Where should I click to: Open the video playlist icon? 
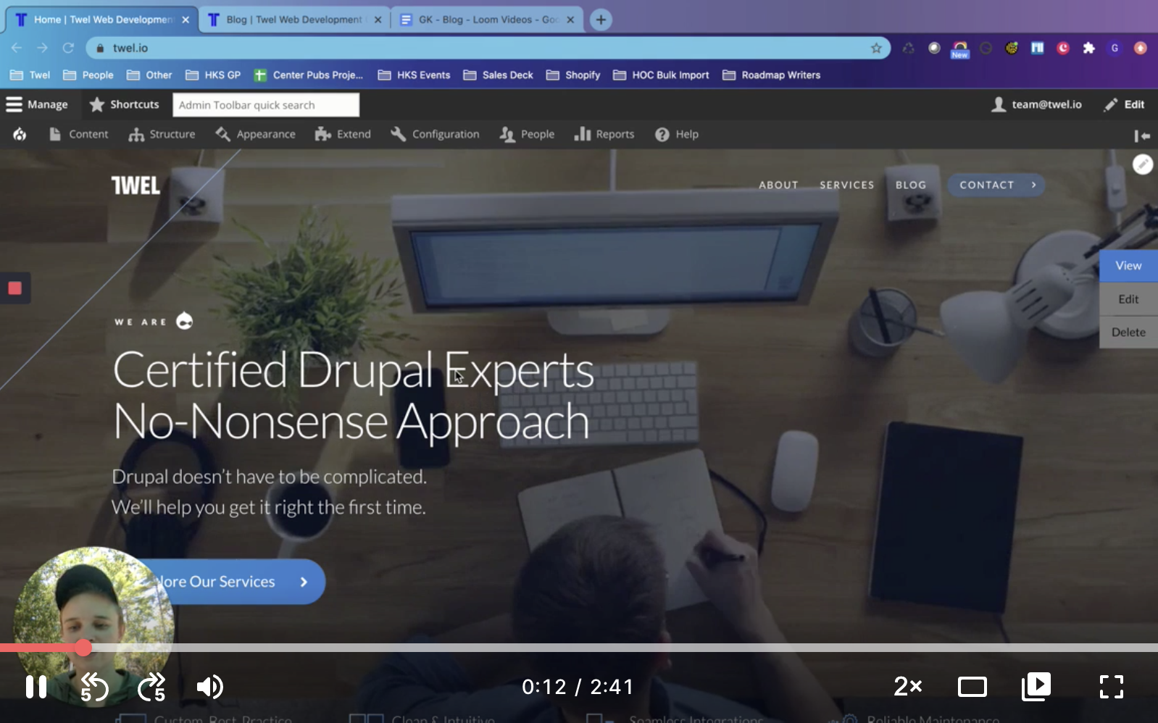click(1036, 686)
